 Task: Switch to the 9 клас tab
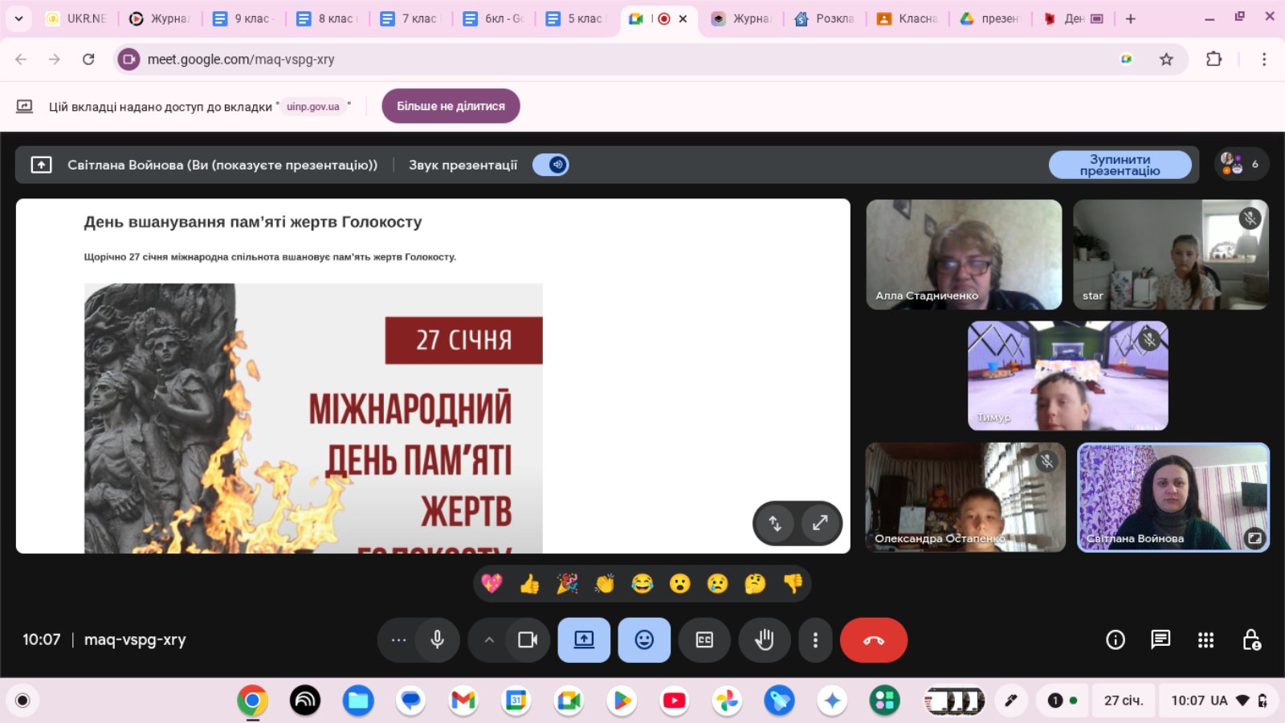click(245, 18)
